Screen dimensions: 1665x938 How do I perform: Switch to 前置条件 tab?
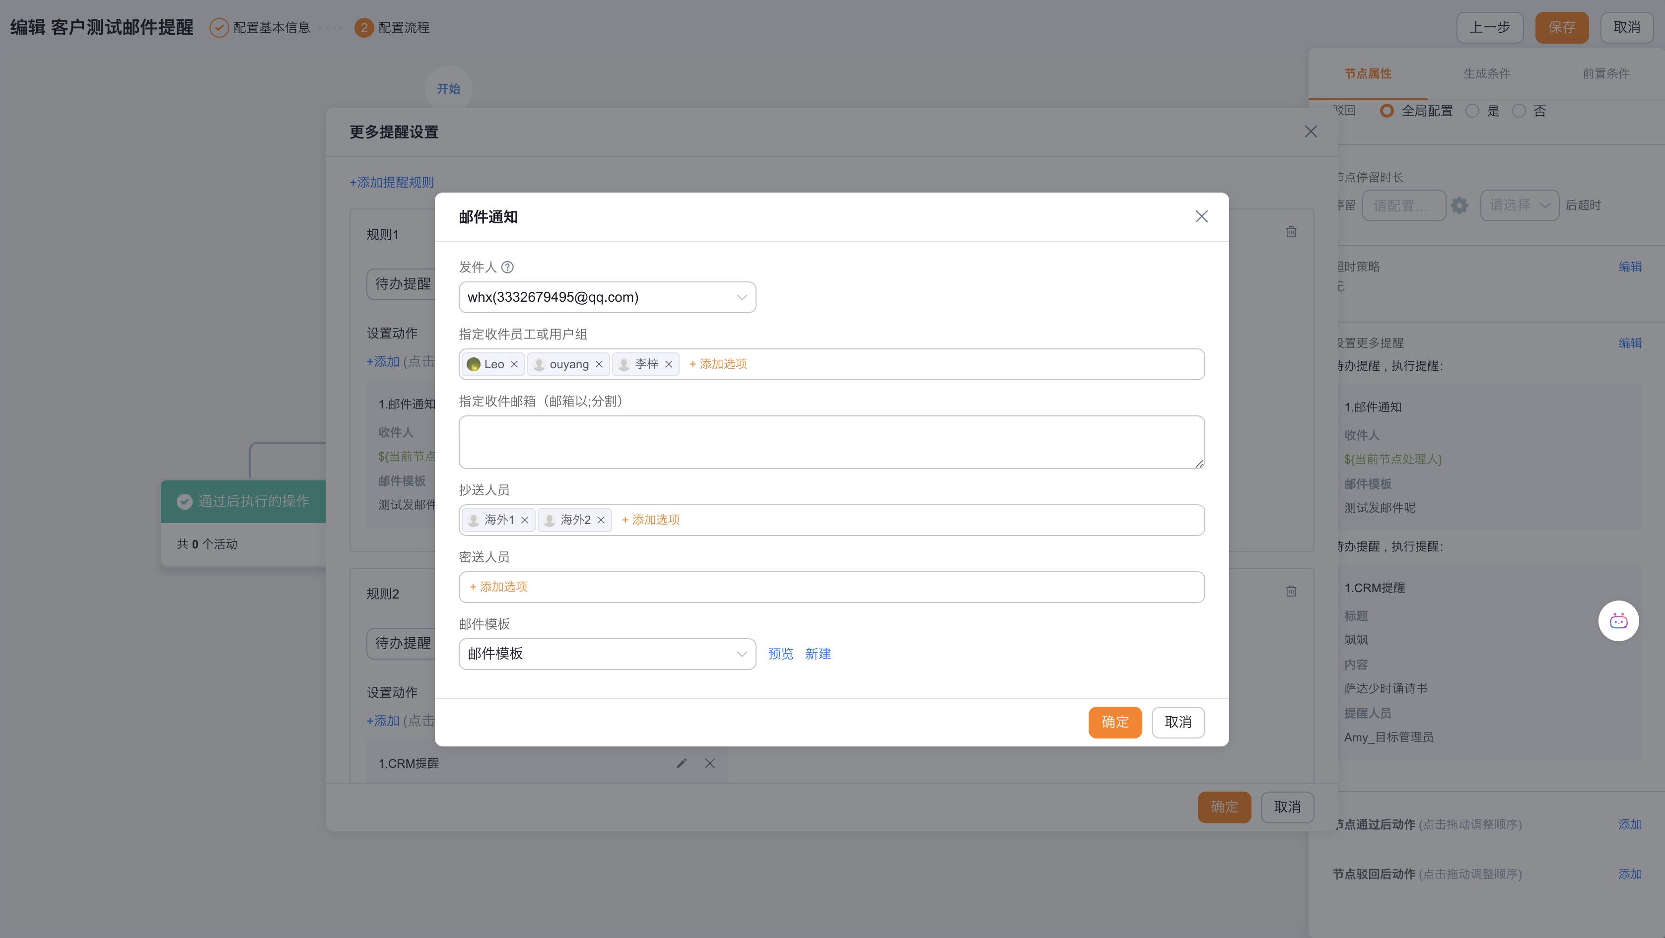(1605, 73)
